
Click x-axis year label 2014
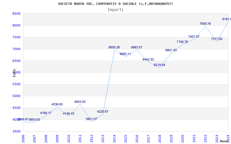click(x=114, y=139)
